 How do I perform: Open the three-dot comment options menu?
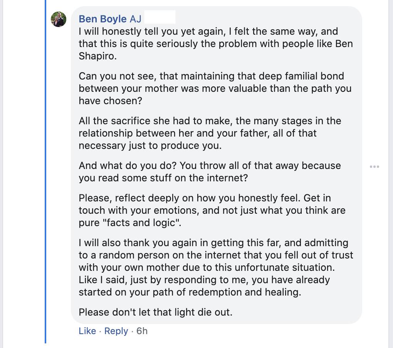coord(374,167)
